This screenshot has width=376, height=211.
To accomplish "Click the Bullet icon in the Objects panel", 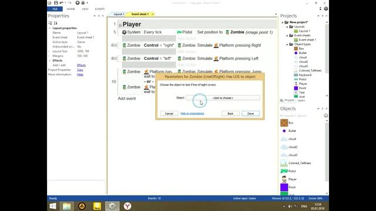I will coord(284,131).
